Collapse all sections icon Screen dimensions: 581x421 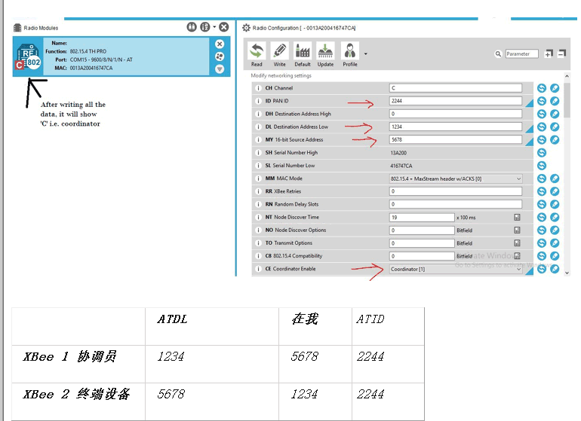pyautogui.click(x=562, y=53)
